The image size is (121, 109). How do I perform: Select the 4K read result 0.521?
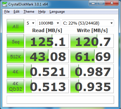click(x=47, y=71)
